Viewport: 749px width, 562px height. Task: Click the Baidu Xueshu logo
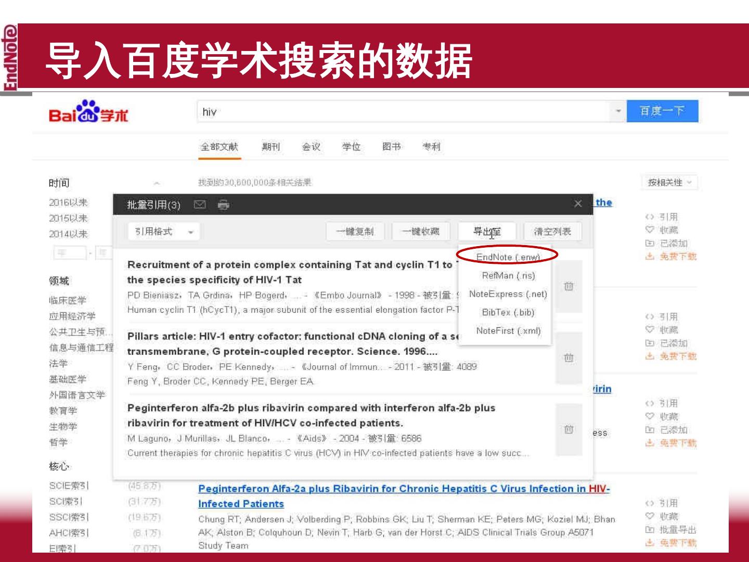[x=88, y=112]
